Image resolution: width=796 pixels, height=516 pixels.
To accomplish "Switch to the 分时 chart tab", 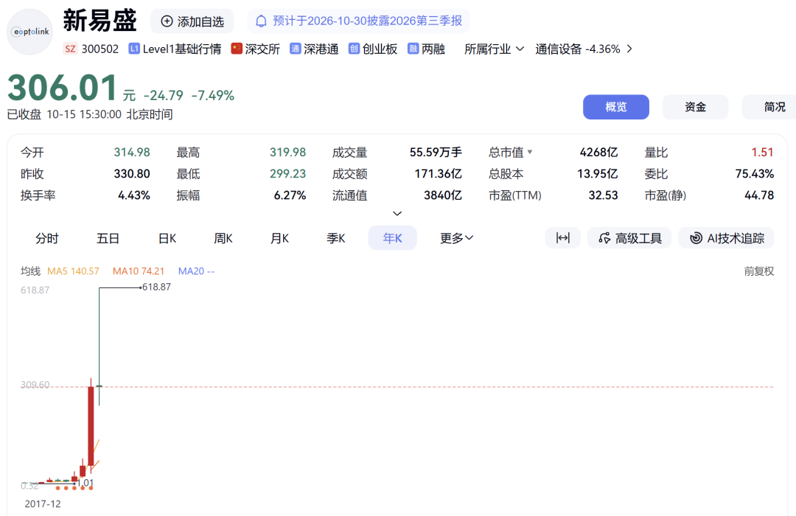I will click(x=47, y=237).
